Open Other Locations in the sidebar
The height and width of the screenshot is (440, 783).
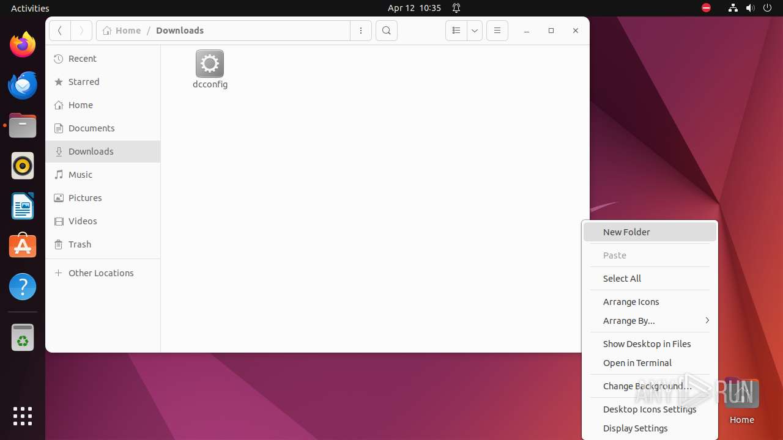coord(103,273)
